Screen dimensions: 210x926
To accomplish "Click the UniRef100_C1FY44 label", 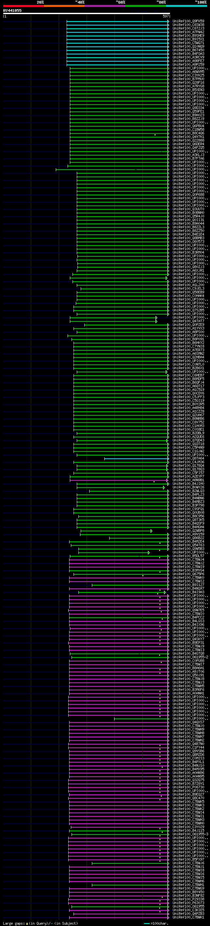I will tap(188, 748).
